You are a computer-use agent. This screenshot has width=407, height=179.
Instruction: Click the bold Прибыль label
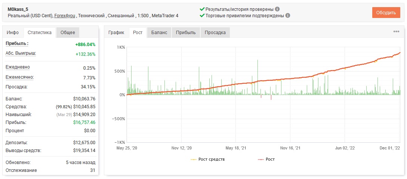(x=17, y=44)
